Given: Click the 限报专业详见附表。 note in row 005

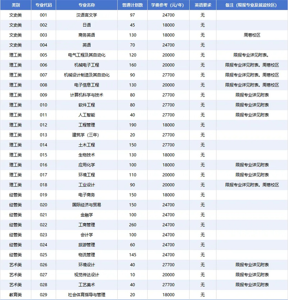Looking at the screenshot, I should [x=251, y=55].
